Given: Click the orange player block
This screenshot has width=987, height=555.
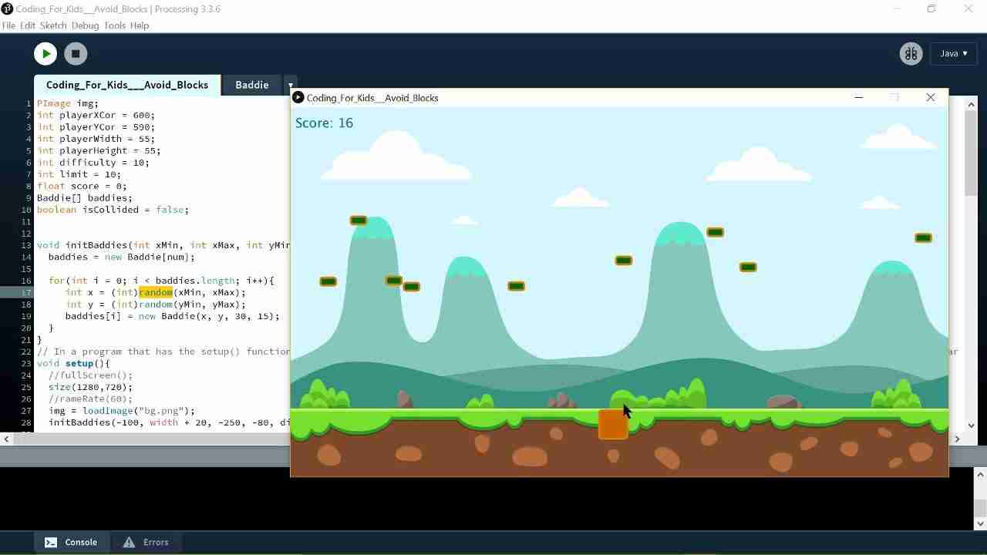Looking at the screenshot, I should pos(612,425).
